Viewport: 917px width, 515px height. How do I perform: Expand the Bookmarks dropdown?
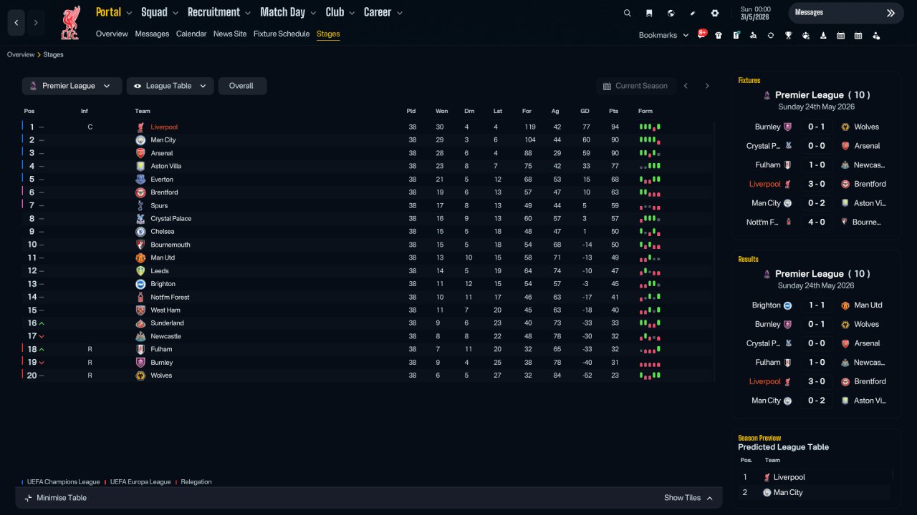tap(663, 35)
